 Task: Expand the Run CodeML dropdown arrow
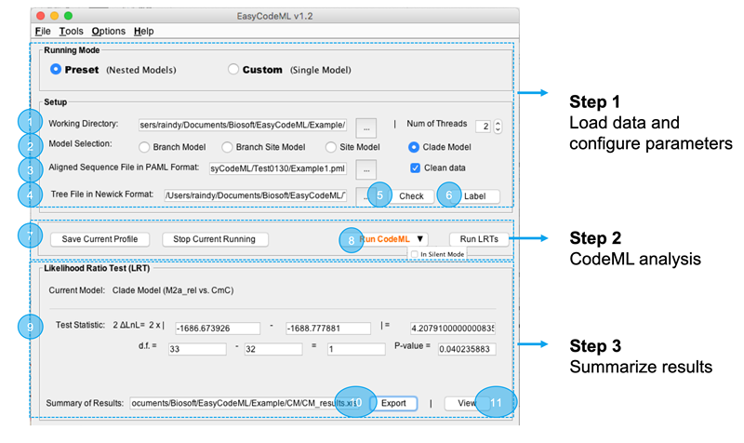tap(420, 239)
